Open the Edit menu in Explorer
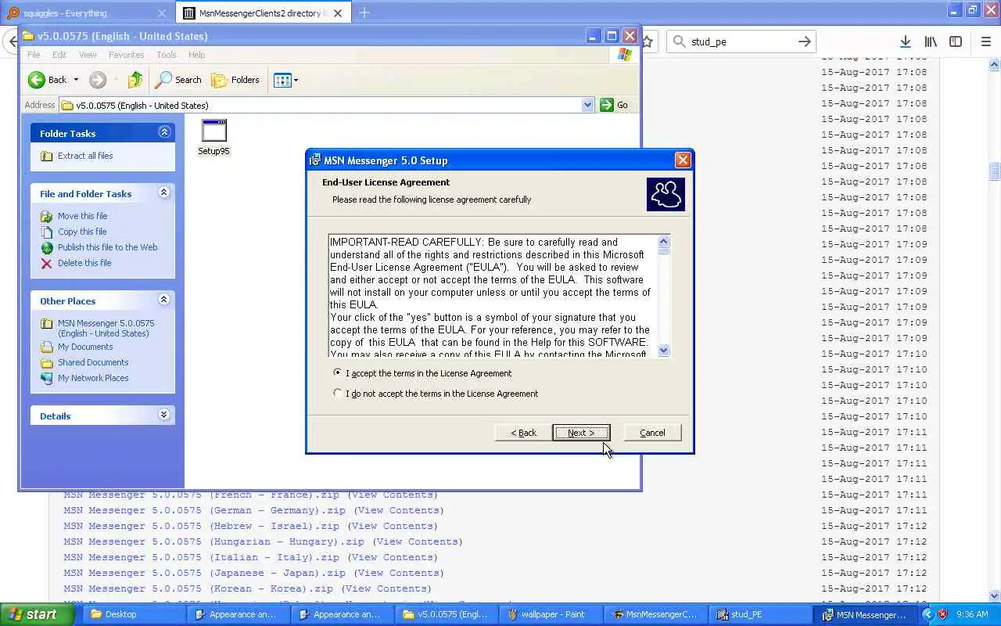 59,55
